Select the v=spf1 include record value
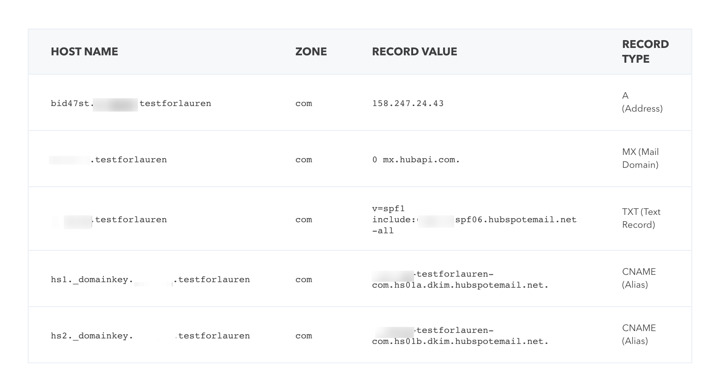 point(474,219)
